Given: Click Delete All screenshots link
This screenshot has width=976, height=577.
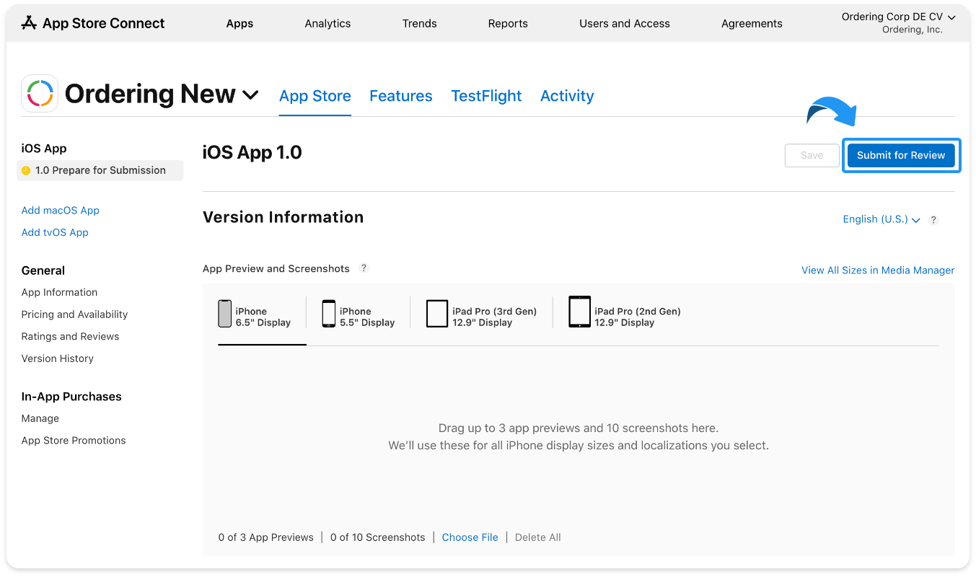Looking at the screenshot, I should [538, 537].
